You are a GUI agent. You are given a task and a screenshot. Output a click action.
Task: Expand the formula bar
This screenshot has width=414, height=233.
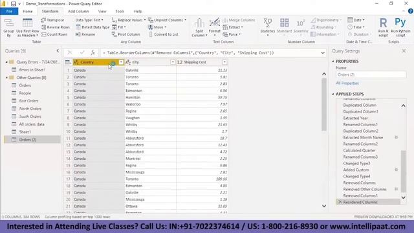[x=323, y=53]
